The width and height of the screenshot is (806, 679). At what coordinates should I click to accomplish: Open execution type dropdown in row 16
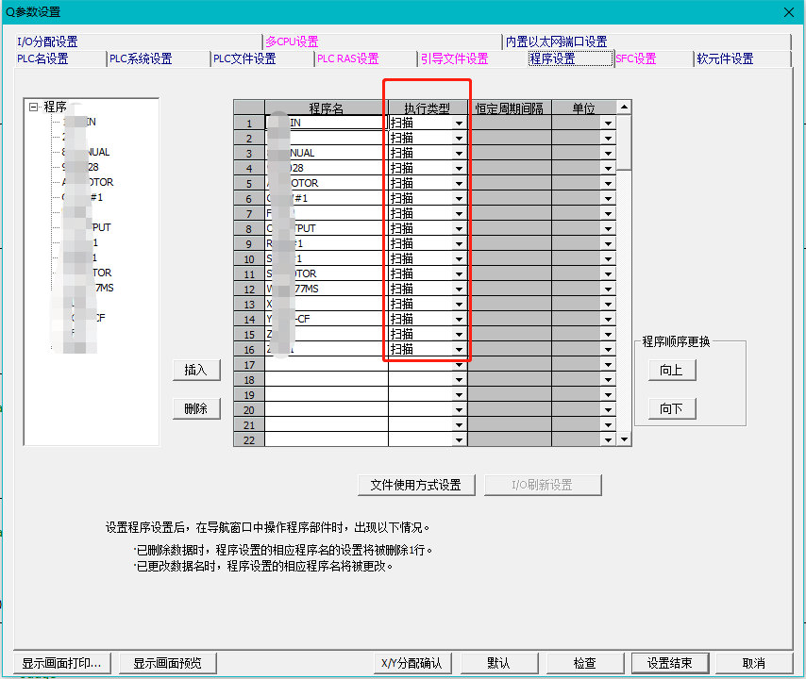pos(459,350)
